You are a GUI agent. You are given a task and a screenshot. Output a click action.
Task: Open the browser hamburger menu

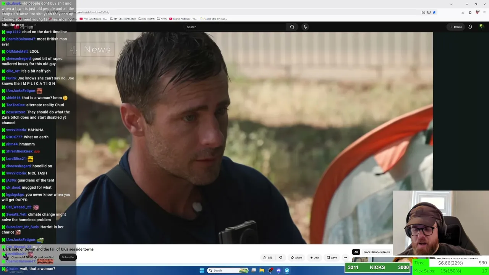pos(484,12)
